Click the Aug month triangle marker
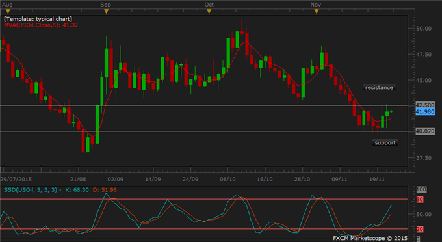442x242 pixels. point(8,11)
